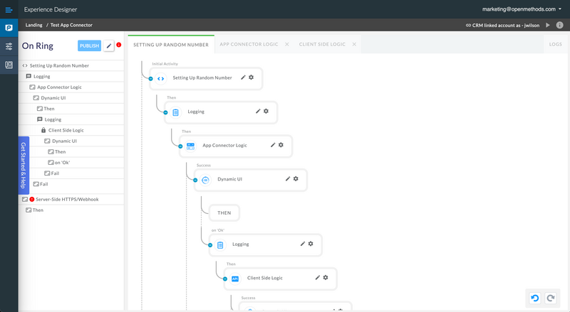Click the undo arrow button

(535, 298)
